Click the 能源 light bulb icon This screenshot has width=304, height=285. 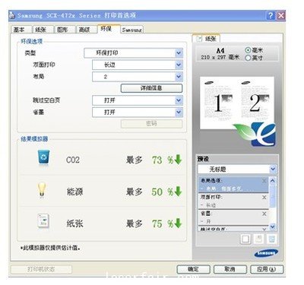point(42,190)
